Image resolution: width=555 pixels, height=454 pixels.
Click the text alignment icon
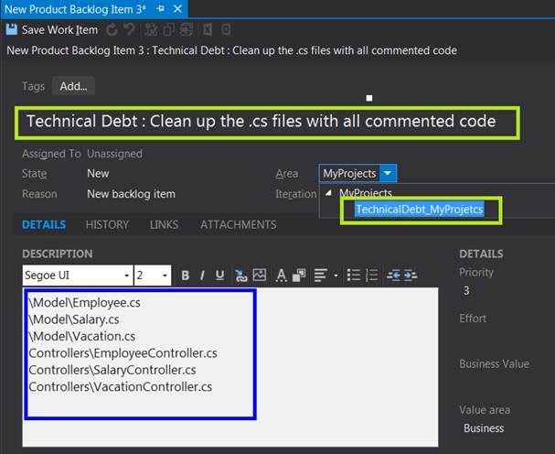click(x=321, y=276)
